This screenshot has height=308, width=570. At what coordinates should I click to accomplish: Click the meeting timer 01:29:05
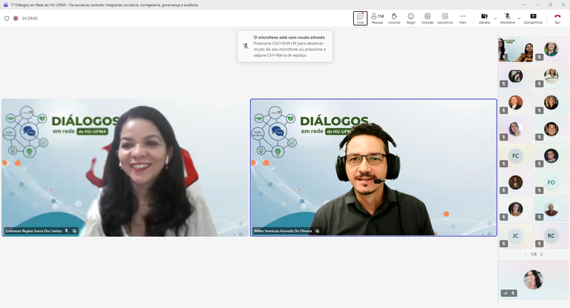30,18
